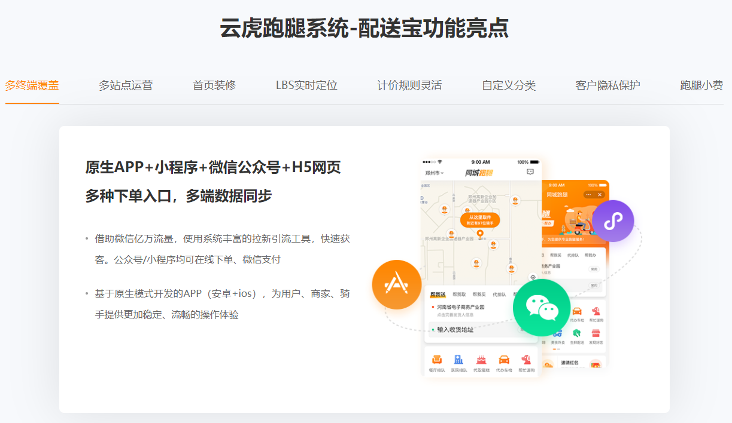Click the 输入收货地址 address field
Screen dimensions: 732x423
[455, 329]
